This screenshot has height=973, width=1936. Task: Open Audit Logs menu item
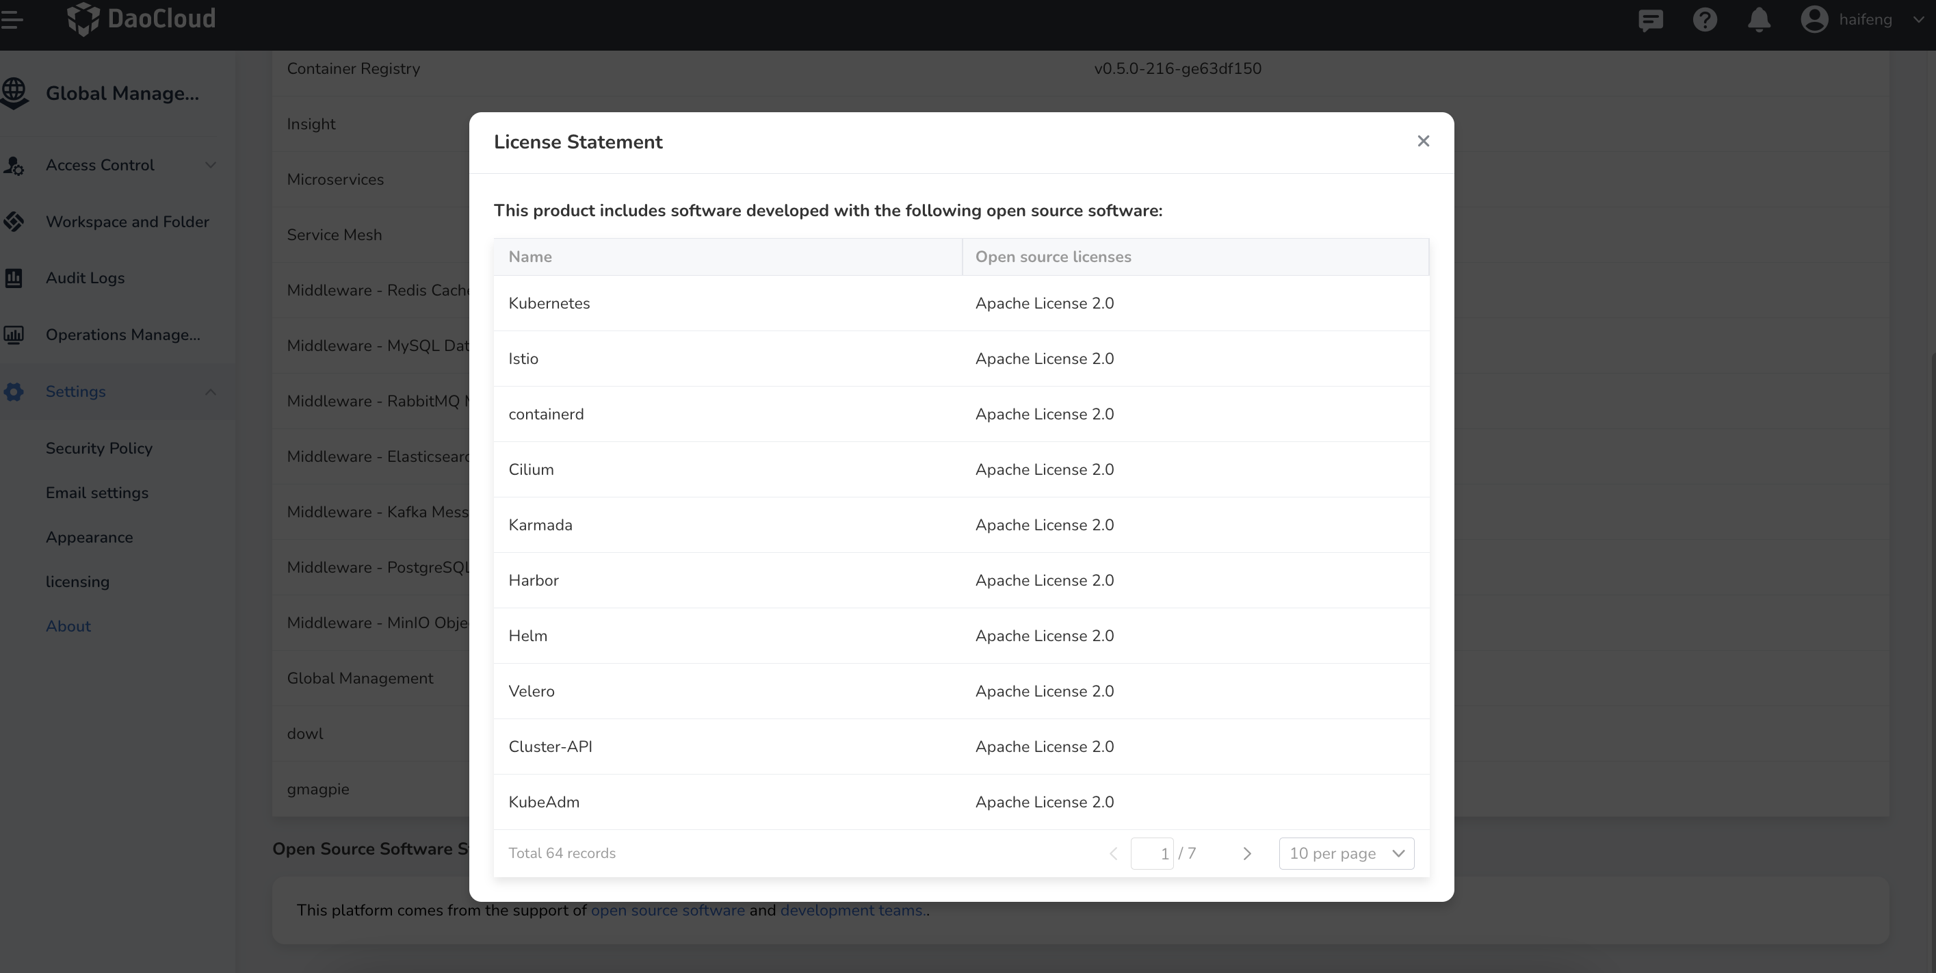85,278
